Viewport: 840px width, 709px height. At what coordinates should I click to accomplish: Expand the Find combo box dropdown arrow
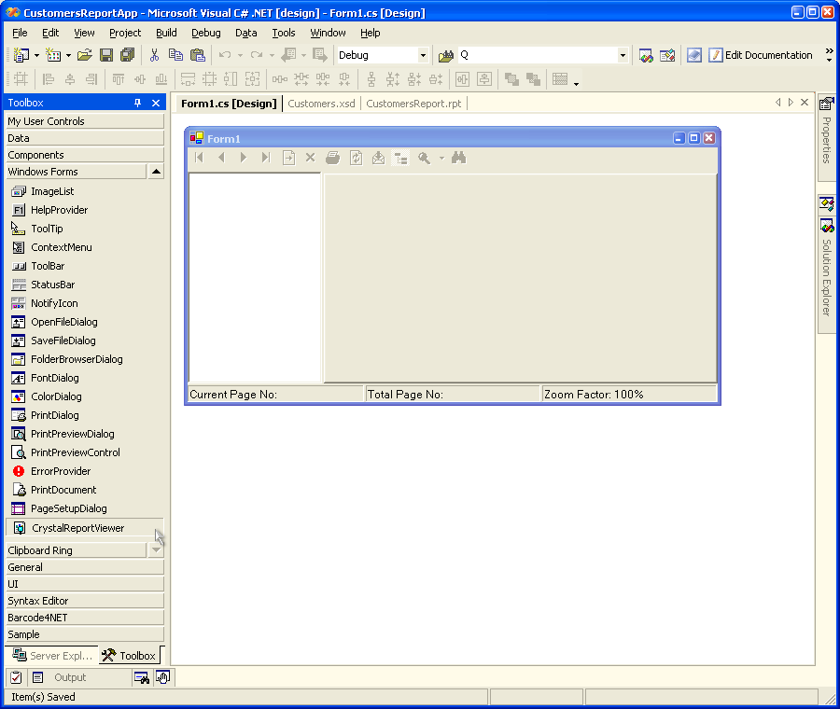pyautogui.click(x=623, y=55)
